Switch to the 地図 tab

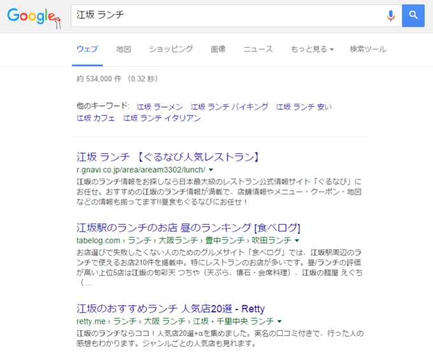click(124, 49)
